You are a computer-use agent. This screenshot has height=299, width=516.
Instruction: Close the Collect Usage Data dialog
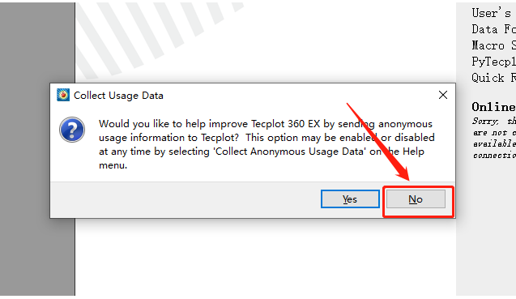click(x=443, y=95)
